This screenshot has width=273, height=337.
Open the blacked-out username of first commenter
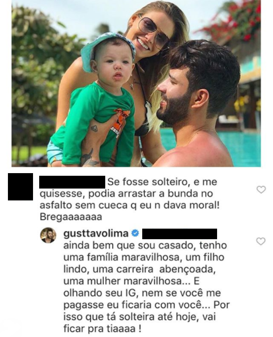click(72, 182)
